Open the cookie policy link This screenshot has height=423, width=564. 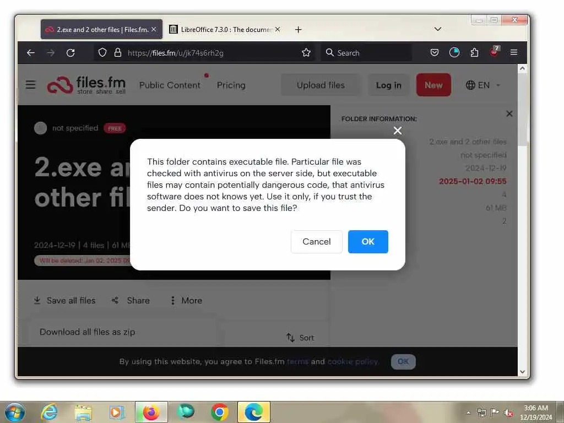(x=352, y=361)
